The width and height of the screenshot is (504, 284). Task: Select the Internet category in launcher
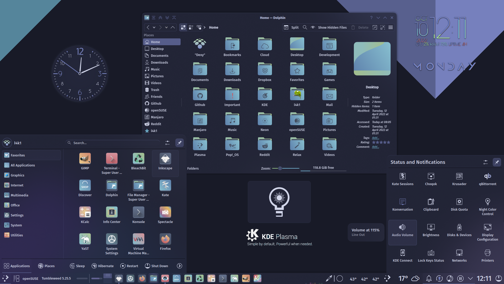[31, 185]
